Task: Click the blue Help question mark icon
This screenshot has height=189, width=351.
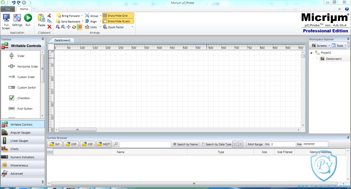Action: point(347,9)
